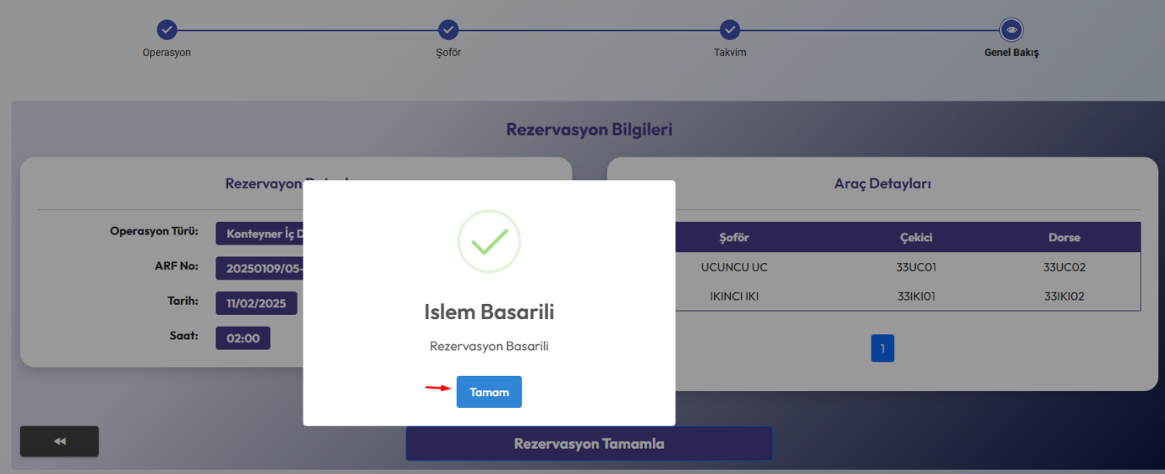
Task: Click the Operasyon step checkmark icon
Action: click(167, 30)
